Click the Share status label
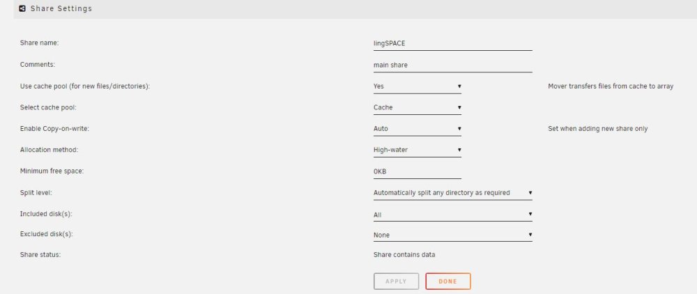 tap(40, 255)
